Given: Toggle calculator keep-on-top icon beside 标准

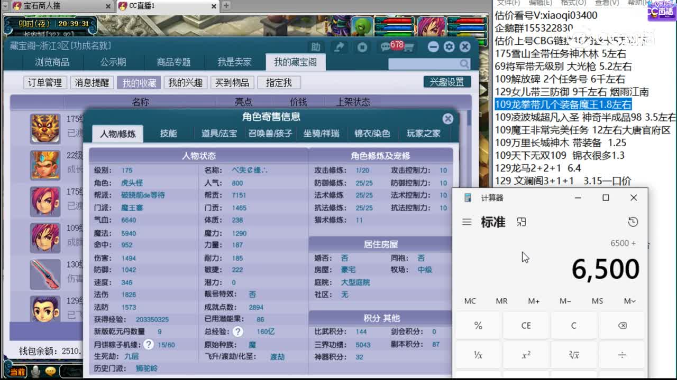Looking at the screenshot, I should point(522,222).
